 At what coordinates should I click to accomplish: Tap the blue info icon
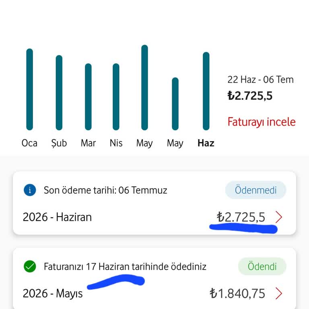pyautogui.click(x=30, y=190)
